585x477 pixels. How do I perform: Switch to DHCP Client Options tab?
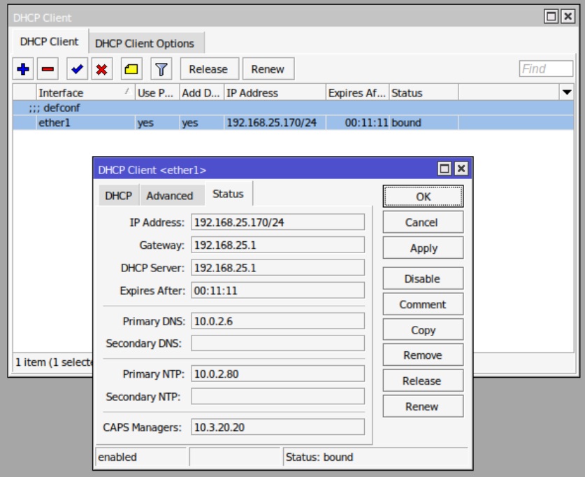pyautogui.click(x=145, y=43)
